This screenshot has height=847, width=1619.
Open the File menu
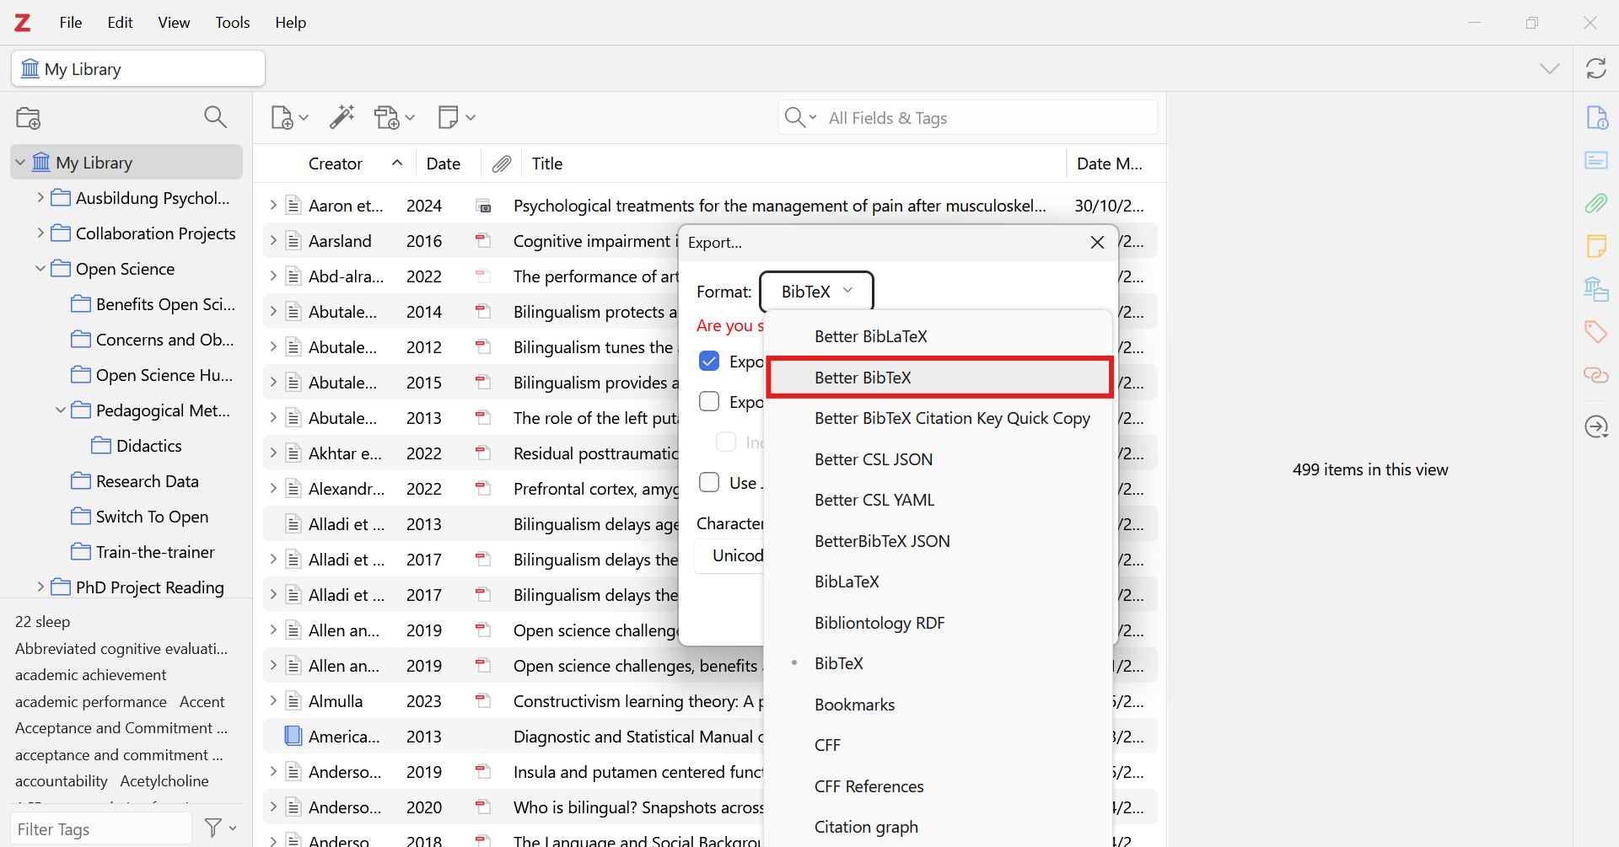(x=71, y=23)
